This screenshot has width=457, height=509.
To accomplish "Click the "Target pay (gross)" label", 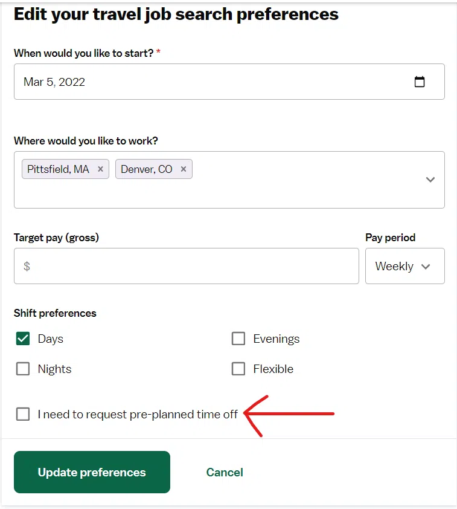I will [56, 238].
